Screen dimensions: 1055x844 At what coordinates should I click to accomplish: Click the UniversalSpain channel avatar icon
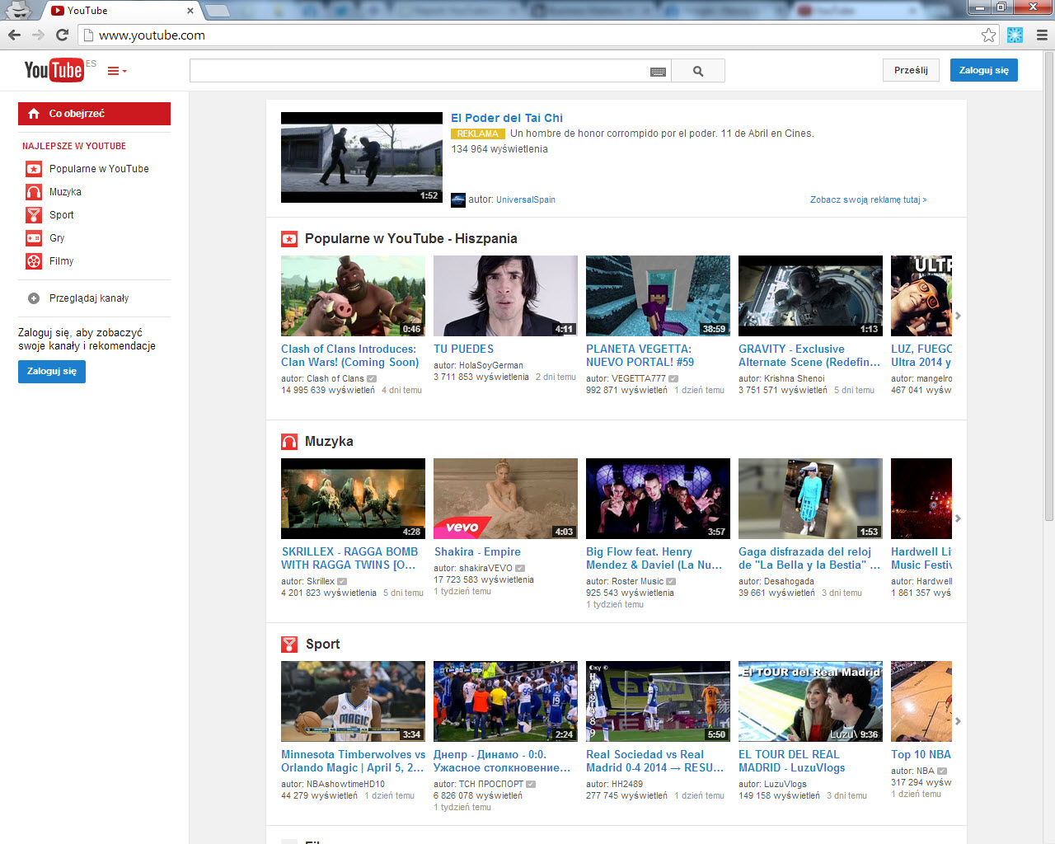458,199
